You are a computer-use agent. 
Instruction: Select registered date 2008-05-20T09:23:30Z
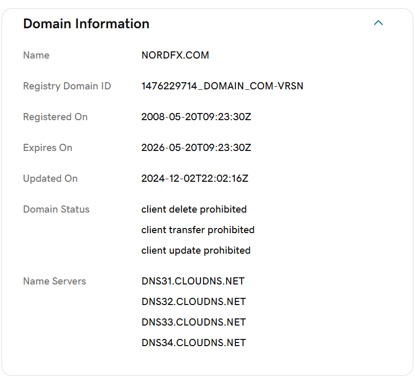pos(196,117)
